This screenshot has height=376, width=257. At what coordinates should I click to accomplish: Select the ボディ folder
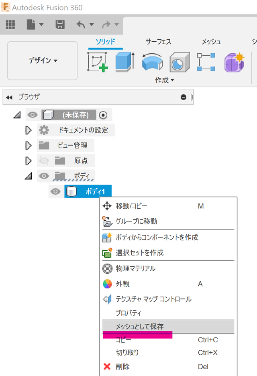click(82, 176)
